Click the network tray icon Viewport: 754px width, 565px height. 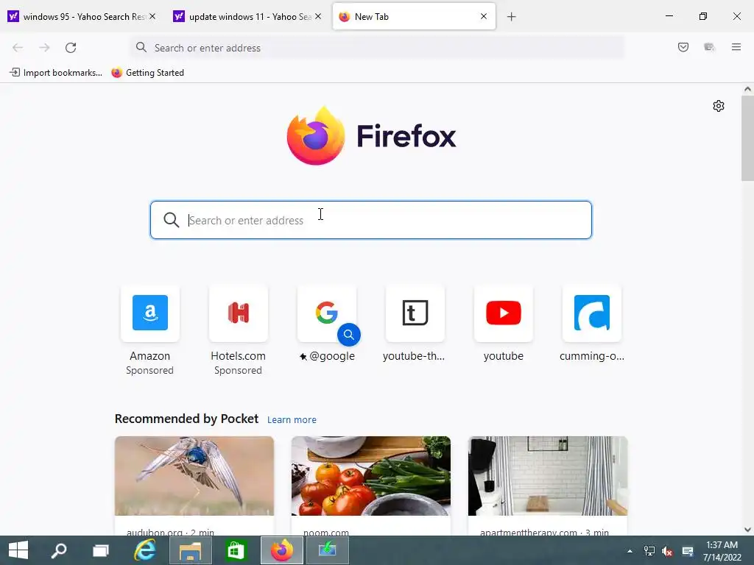point(649,552)
